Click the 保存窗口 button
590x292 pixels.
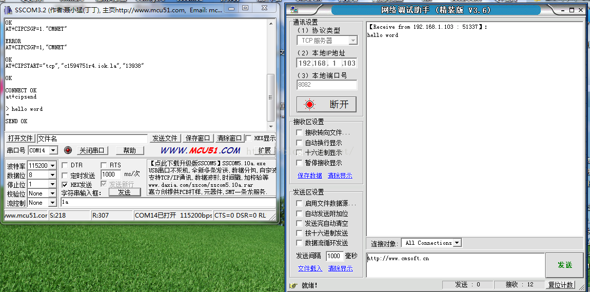tap(199, 139)
